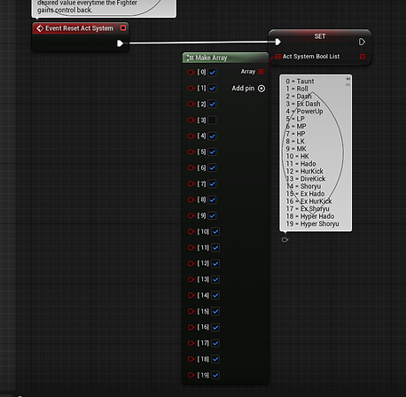Viewport: 406px width, 397px height.
Task: Click the input pin for element 2
Action: tap(191, 105)
